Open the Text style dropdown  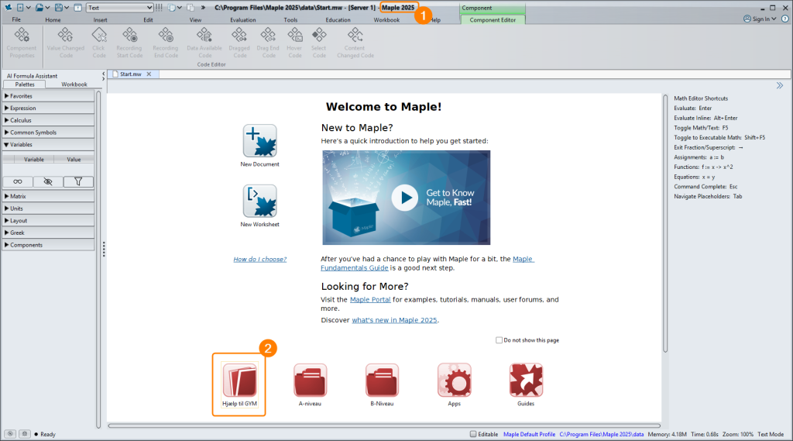[x=120, y=8]
